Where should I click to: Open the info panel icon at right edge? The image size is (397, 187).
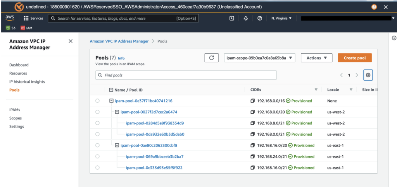394,38
